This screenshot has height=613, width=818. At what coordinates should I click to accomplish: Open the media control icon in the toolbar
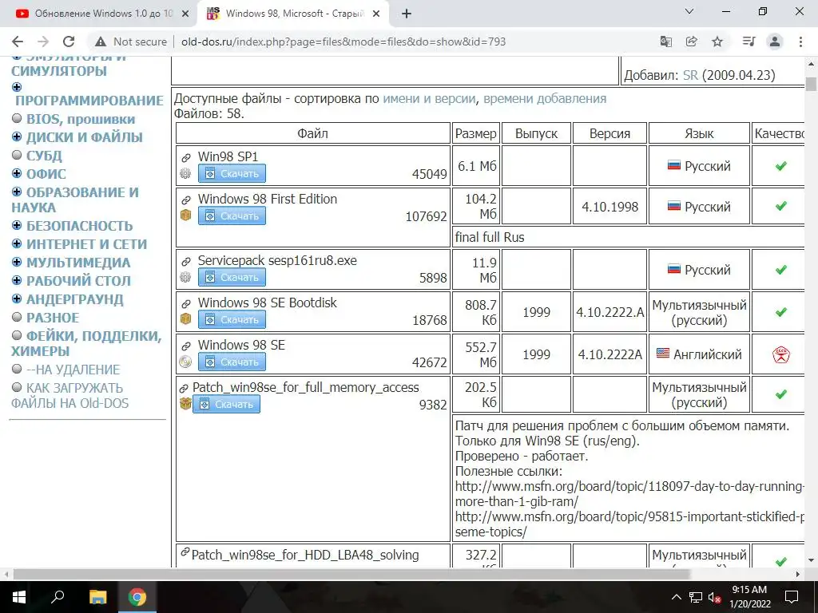click(x=749, y=42)
